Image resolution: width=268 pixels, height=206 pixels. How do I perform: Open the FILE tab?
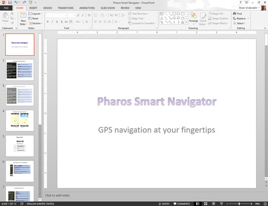coord(6,8)
